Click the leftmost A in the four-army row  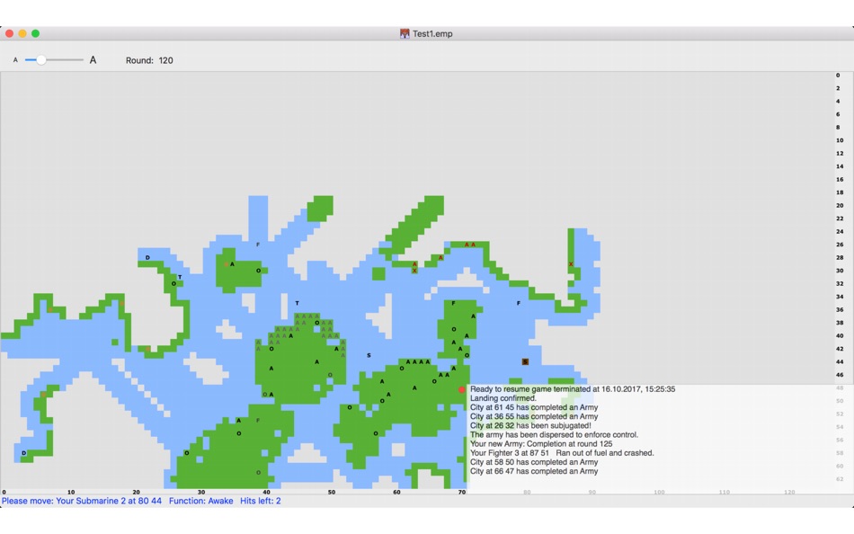pos(408,361)
